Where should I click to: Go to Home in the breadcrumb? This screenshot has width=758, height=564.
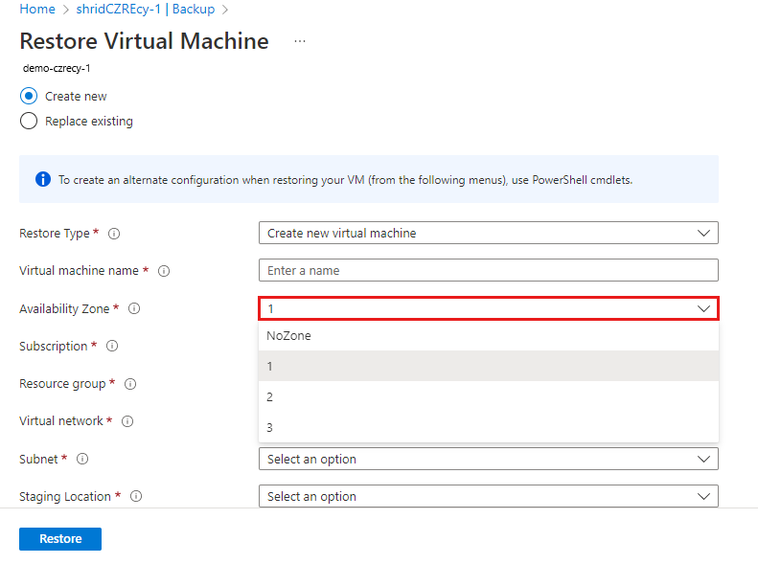[37, 9]
